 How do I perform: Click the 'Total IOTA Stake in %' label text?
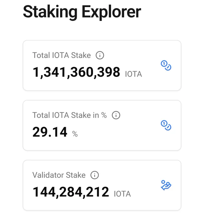[x=70, y=115]
